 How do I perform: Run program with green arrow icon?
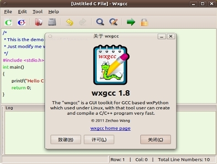point(131,22)
